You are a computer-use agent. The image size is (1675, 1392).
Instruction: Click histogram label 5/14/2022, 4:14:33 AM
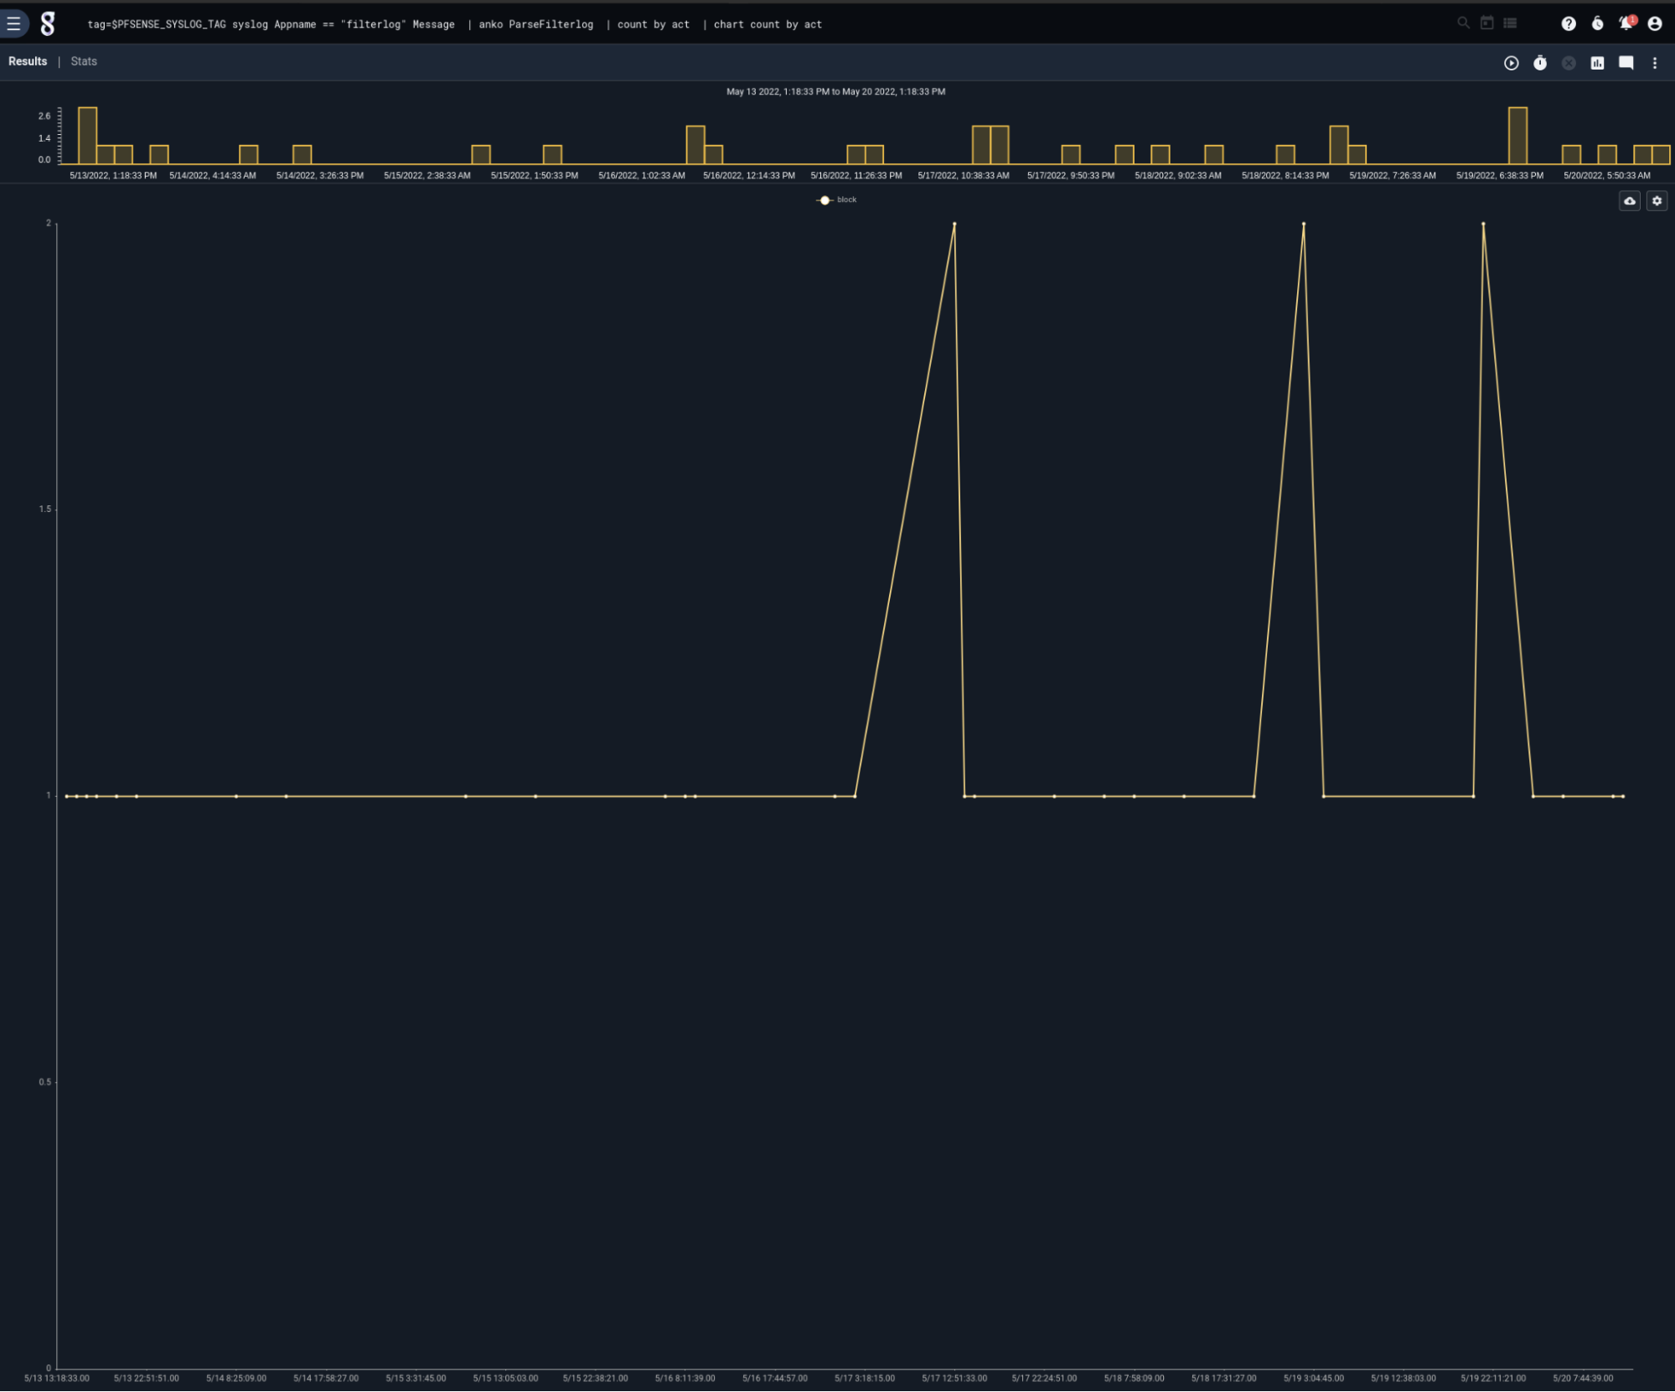point(213,176)
